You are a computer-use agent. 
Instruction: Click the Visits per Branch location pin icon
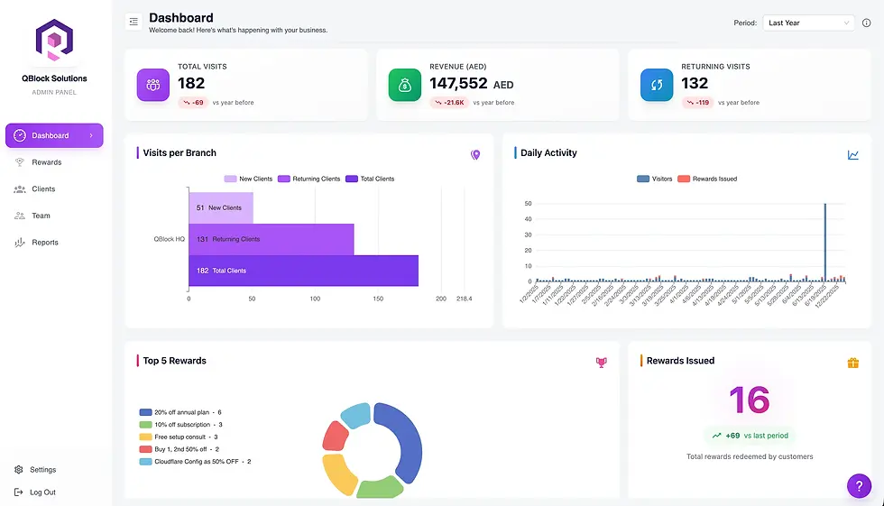475,155
